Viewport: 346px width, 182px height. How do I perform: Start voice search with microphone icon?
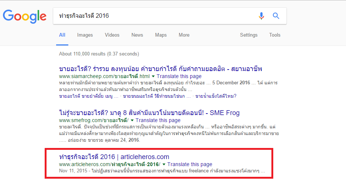click(x=261, y=16)
